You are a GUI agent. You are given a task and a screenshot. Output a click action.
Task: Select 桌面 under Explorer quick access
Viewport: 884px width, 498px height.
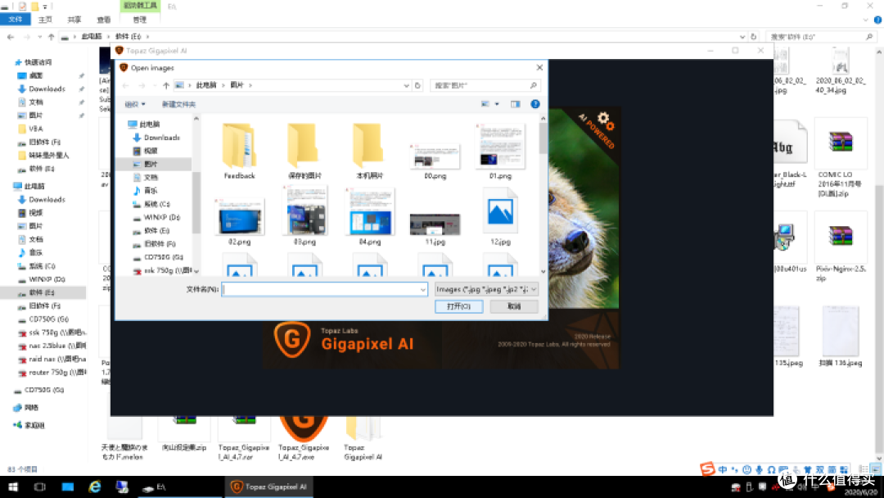36,75
